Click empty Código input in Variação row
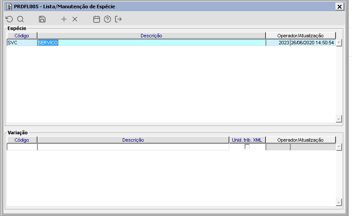Screen dimensions: 352x216 (22, 147)
